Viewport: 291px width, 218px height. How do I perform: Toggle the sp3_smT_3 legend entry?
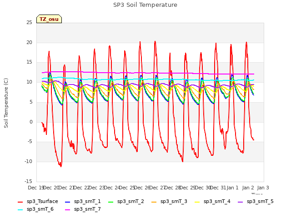pyautogui.click(x=169, y=202)
